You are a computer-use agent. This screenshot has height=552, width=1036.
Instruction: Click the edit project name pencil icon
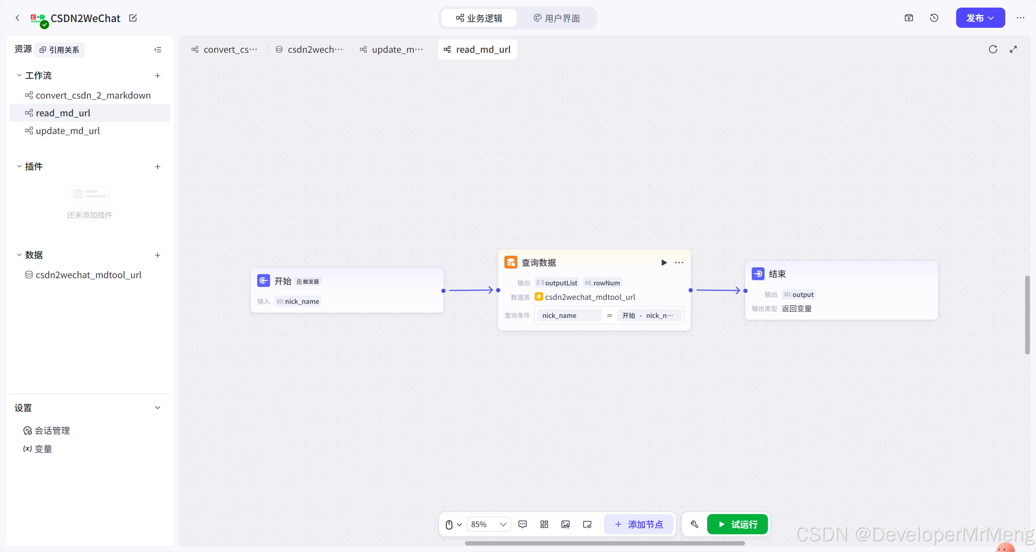133,18
